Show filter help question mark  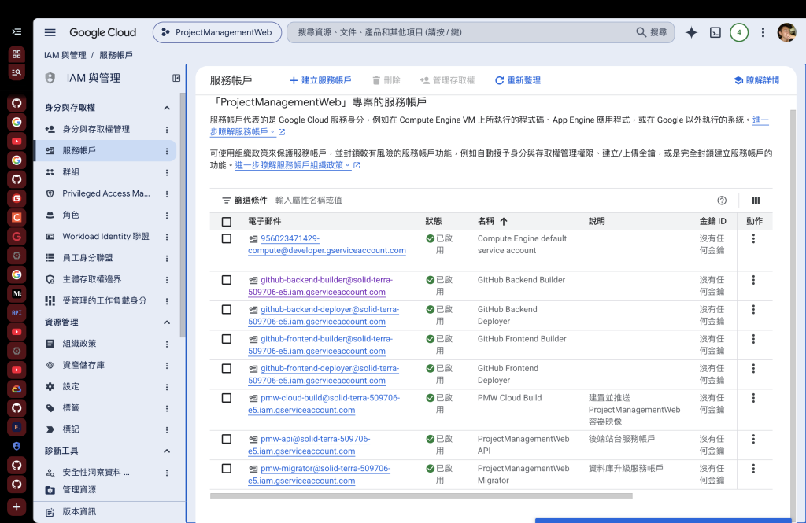[x=722, y=201]
